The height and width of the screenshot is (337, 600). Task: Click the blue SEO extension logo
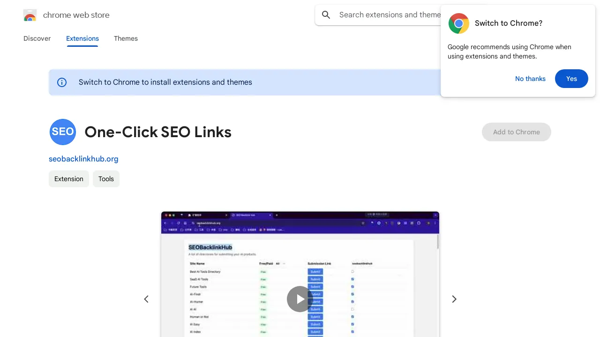pos(63,132)
